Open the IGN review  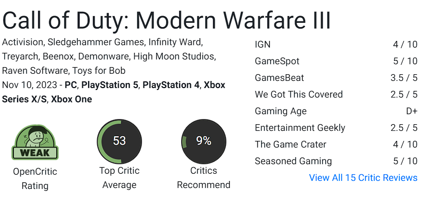tap(263, 44)
